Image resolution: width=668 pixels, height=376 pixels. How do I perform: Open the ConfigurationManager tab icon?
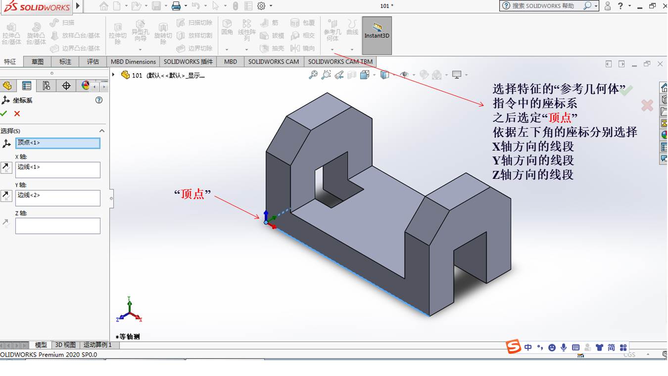pos(46,86)
